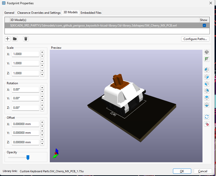Increase Scale X using the up stepper

(x=42, y=52)
